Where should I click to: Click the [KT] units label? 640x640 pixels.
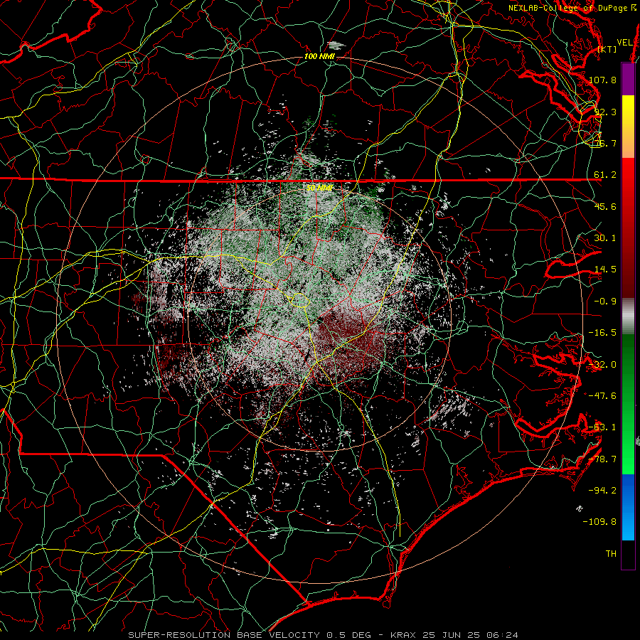pos(607,49)
